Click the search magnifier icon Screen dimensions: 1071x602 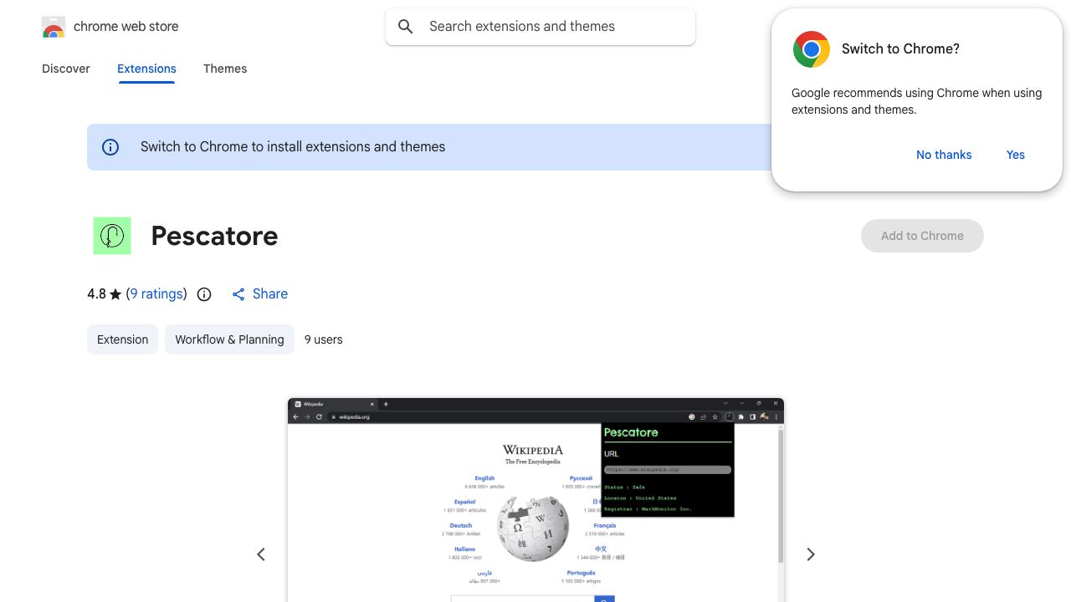click(406, 27)
